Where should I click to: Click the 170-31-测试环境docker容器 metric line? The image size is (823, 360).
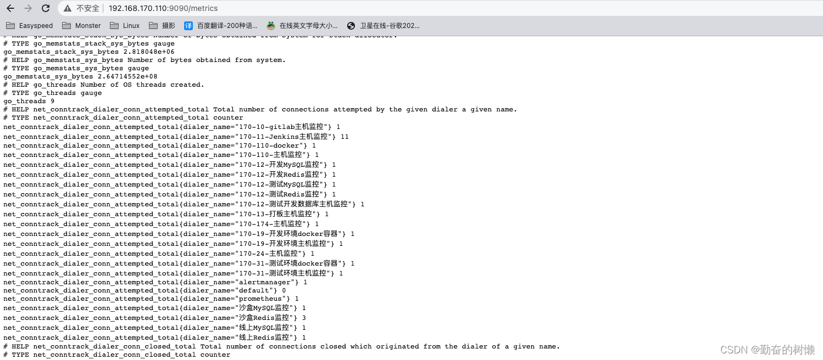click(x=179, y=263)
